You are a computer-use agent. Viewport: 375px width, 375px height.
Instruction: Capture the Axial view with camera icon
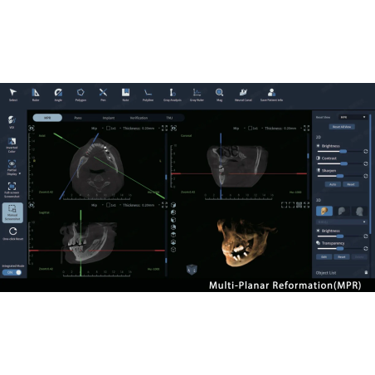[x=32, y=129]
